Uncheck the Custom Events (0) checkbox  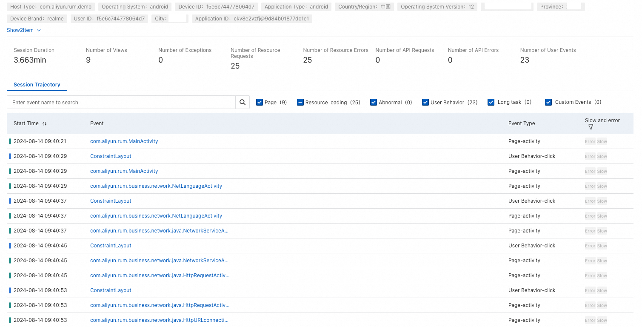[548, 102]
